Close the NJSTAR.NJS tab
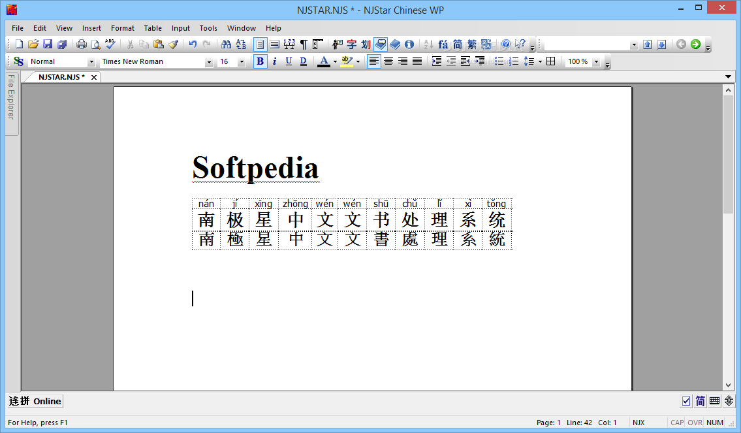Screen dimensions: 741x433 click(x=94, y=77)
